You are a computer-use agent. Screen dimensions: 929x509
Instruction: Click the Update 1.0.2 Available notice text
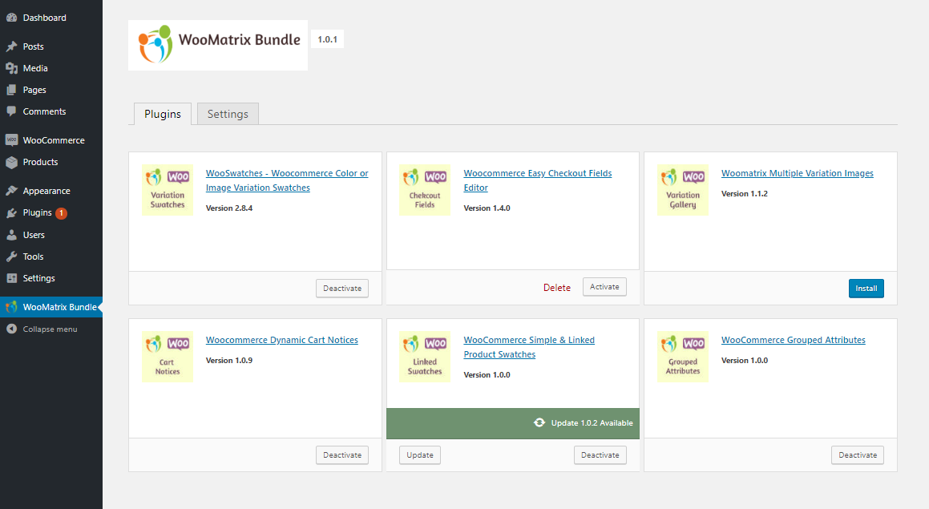point(592,423)
